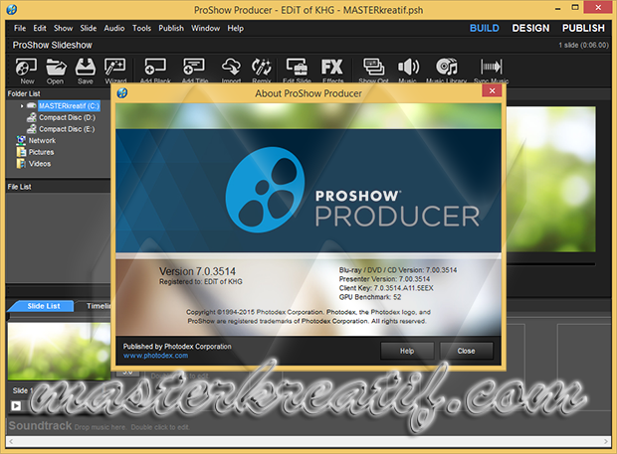Open the Window menu
Image resolution: width=617 pixels, height=454 pixels.
tap(205, 28)
